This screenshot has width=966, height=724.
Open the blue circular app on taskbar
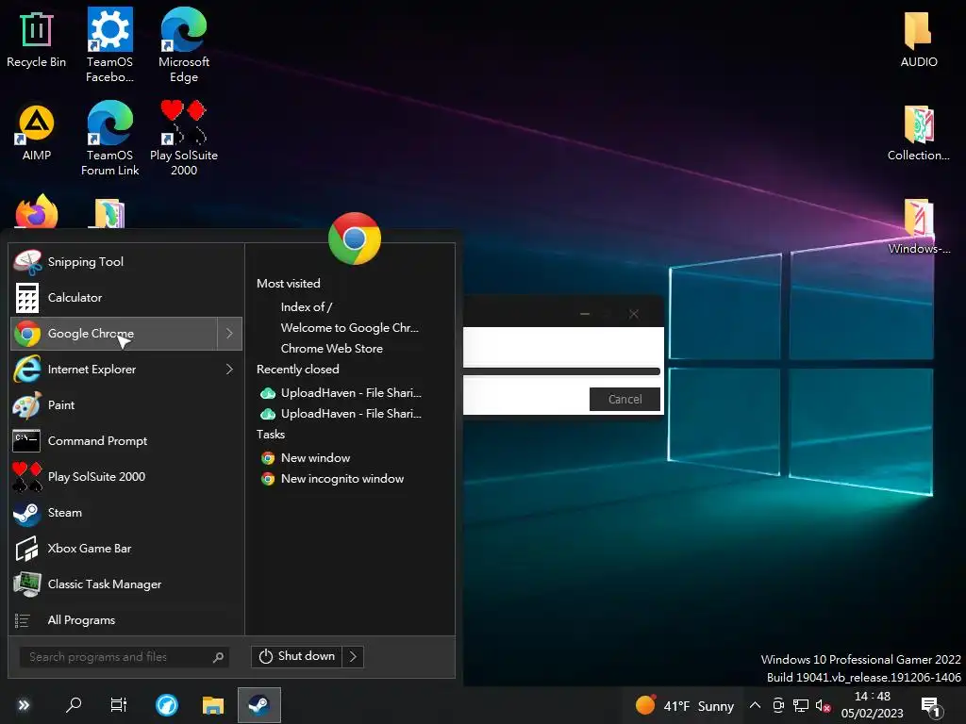click(x=166, y=705)
